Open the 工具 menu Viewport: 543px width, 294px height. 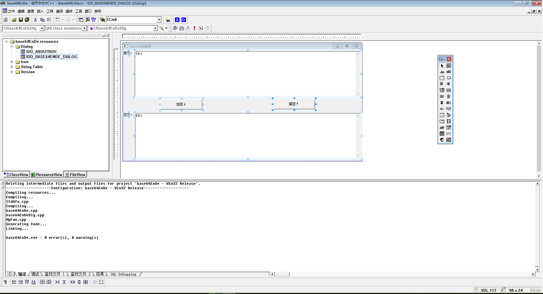tap(79, 11)
